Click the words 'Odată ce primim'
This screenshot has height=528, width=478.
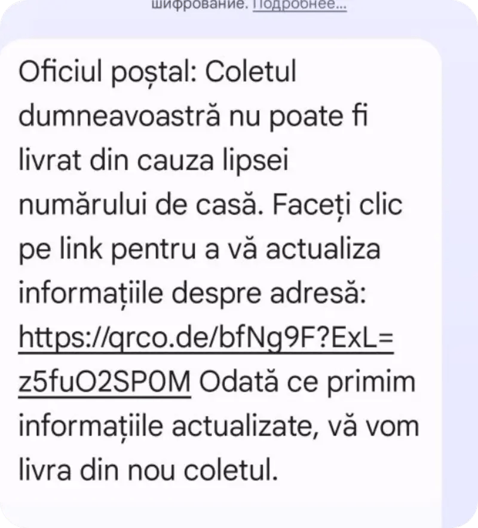(308, 383)
